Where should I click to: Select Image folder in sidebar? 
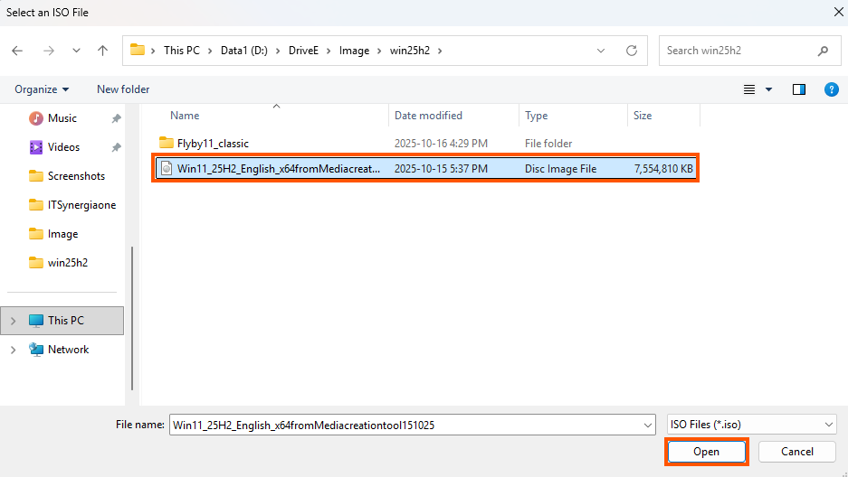click(x=62, y=234)
